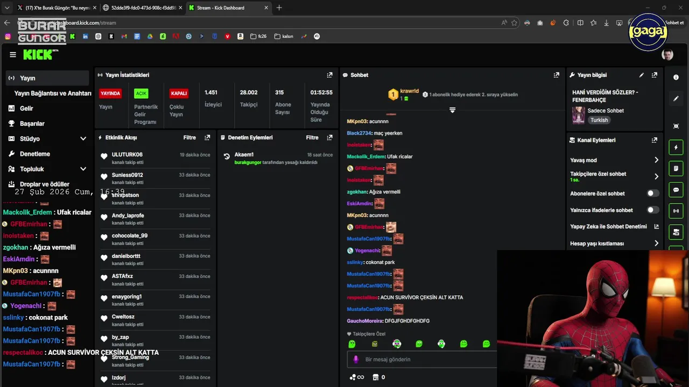Click the undo icon beside Akaem1 moderation entry
This screenshot has height=387, width=689.
click(x=227, y=157)
